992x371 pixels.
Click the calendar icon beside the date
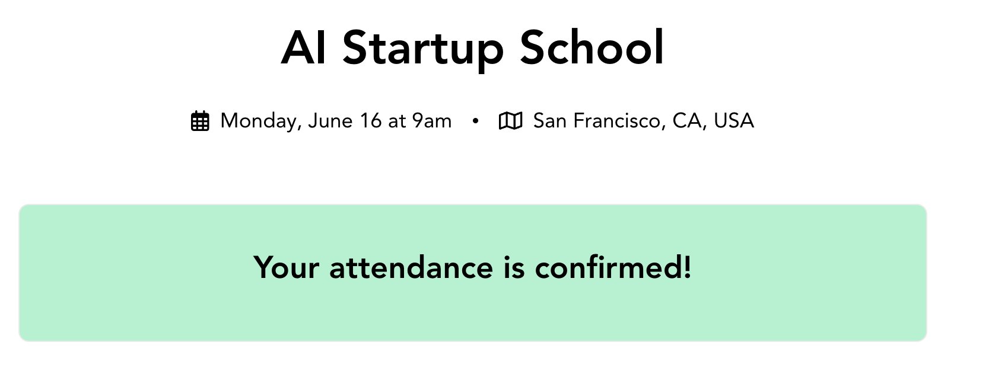click(200, 121)
